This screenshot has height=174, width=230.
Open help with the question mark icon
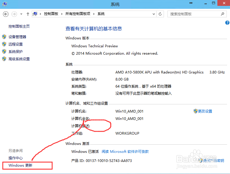(227, 23)
